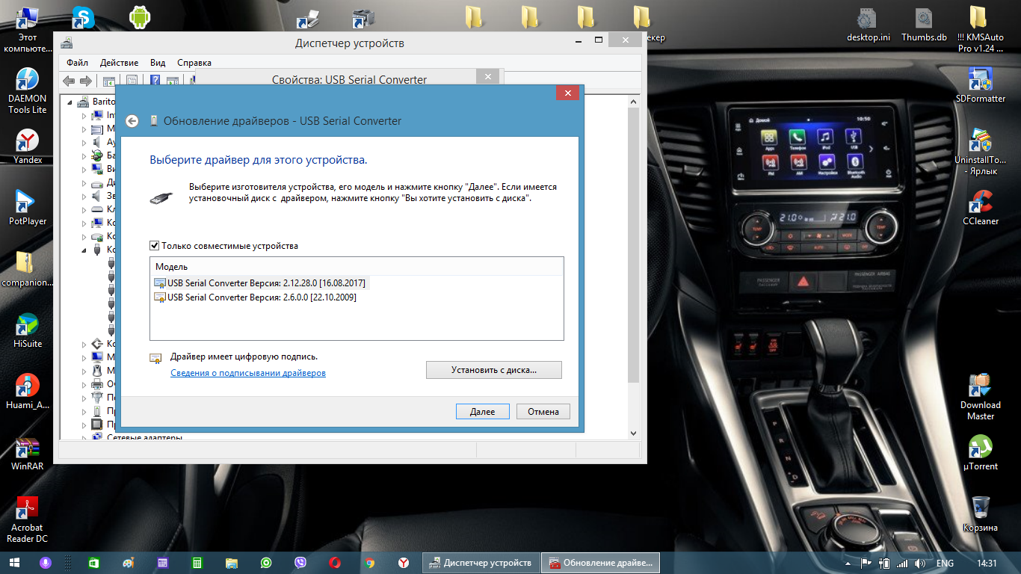The image size is (1021, 574).
Task: Expand the first device category under Barito
Action: click(x=84, y=116)
